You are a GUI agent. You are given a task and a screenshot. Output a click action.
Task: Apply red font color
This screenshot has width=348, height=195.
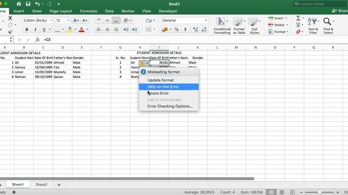point(82,29)
